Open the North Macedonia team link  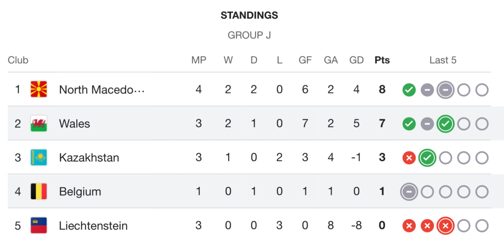[x=102, y=90]
